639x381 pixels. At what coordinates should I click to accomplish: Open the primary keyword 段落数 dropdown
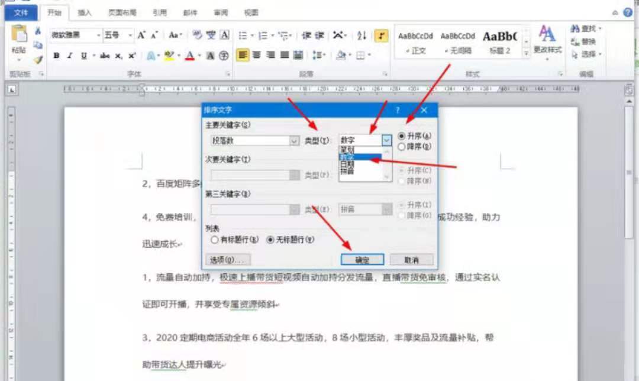tap(294, 141)
